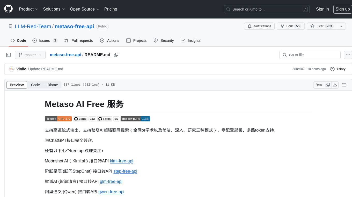Click the docker pulls 1.3k badge
The height and width of the screenshot is (197, 352).
pyautogui.click(x=135, y=119)
